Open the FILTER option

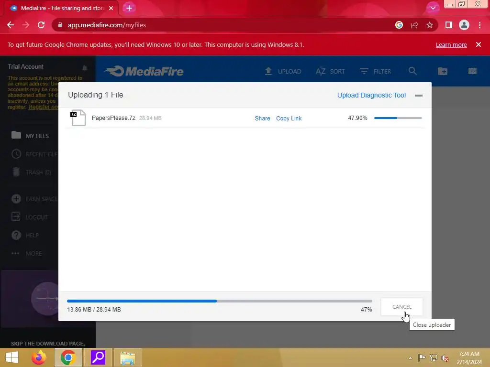375,71
